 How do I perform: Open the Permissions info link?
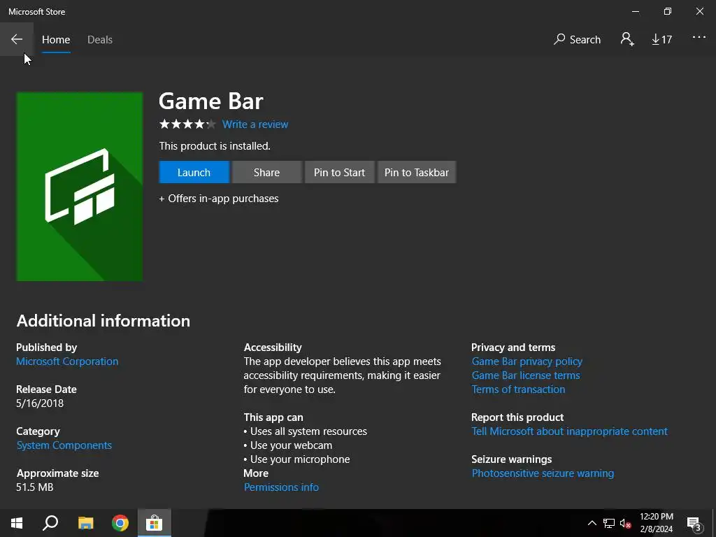281,487
